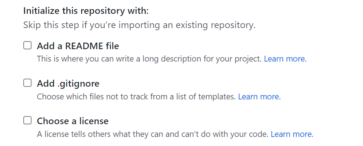
Task: Click the "Add a README file" label
Action: pos(78,46)
